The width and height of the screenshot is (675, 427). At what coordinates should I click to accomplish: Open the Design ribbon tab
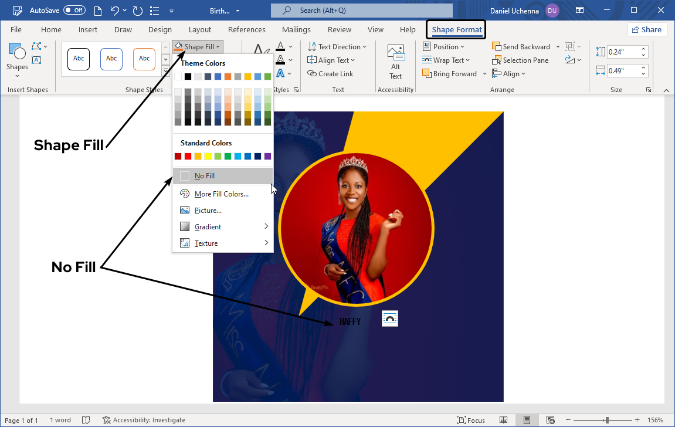click(x=160, y=30)
